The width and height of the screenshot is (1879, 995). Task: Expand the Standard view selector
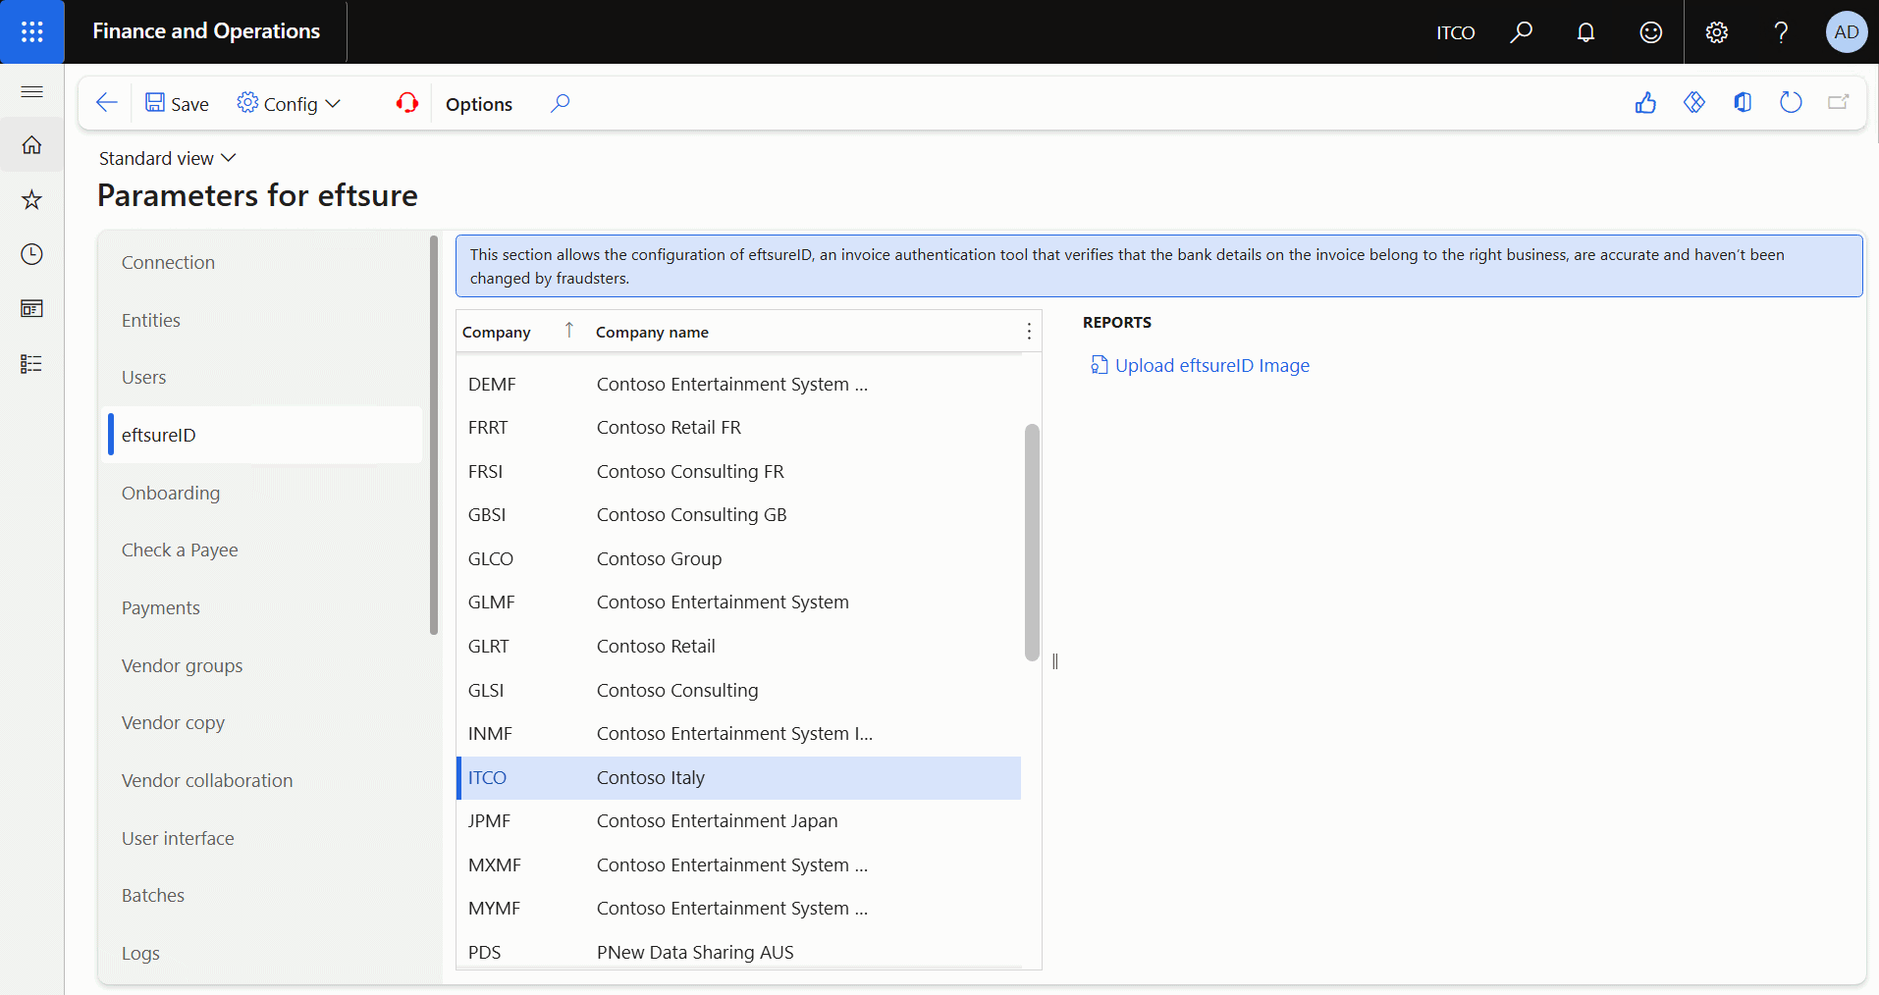coord(168,158)
